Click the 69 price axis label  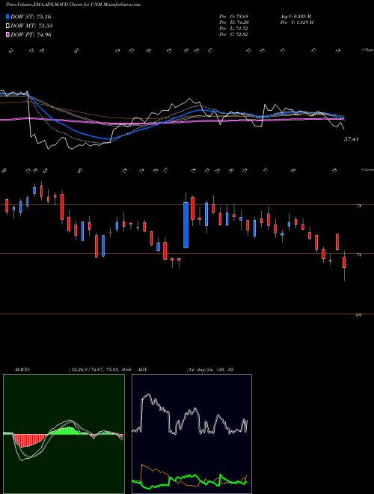[x=358, y=315]
